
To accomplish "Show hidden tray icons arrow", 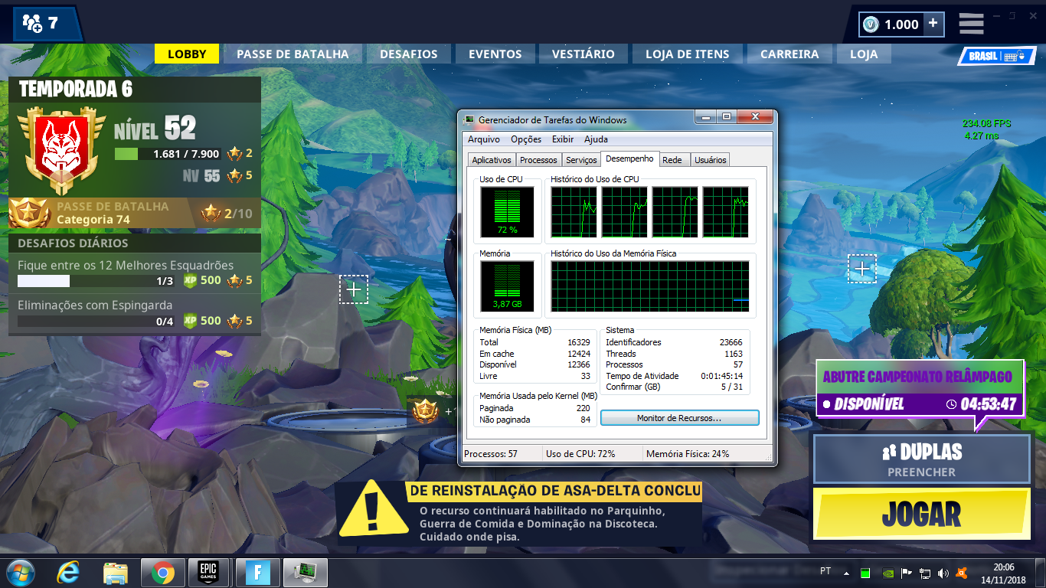I will tap(846, 573).
